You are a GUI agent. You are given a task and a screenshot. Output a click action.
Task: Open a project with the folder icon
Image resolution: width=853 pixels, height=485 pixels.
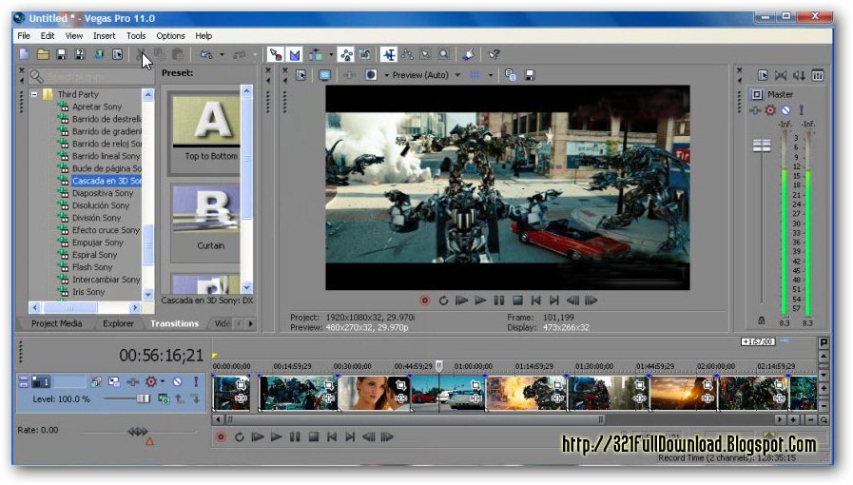coord(43,54)
